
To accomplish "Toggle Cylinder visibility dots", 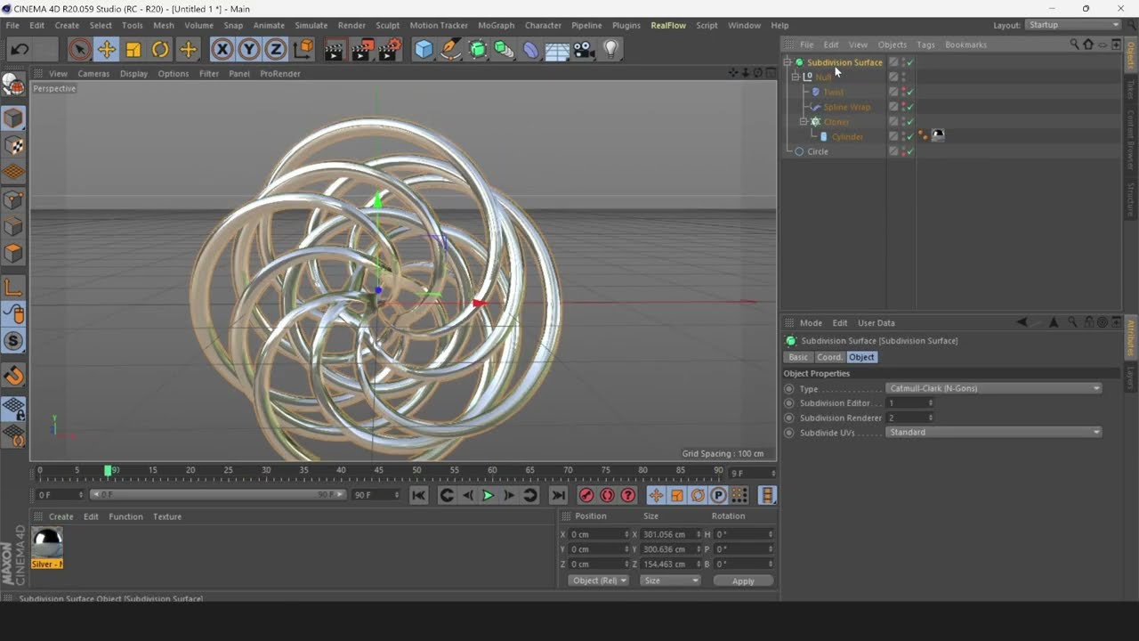I will [903, 136].
